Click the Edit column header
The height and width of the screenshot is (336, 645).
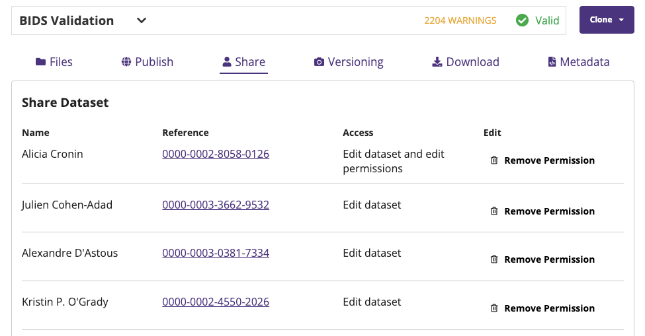492,133
